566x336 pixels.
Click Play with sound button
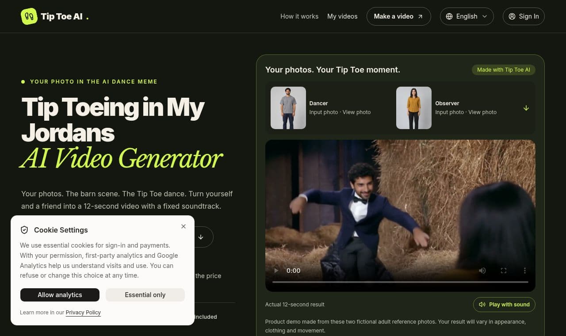[504, 305]
